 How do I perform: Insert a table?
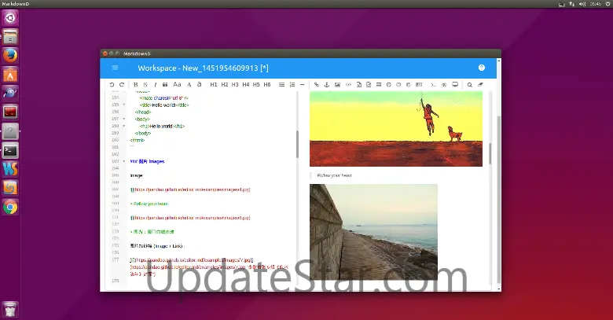point(379,84)
